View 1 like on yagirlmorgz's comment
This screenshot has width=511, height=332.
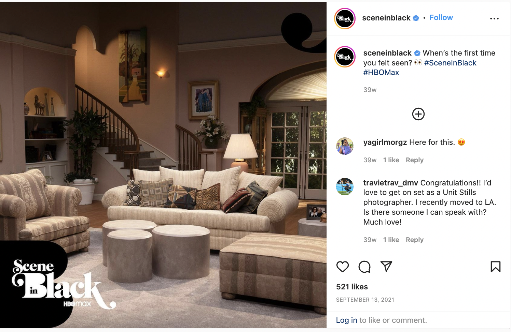(x=391, y=160)
